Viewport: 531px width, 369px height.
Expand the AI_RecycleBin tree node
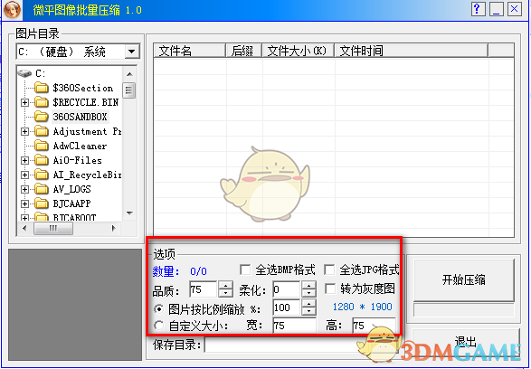24,175
